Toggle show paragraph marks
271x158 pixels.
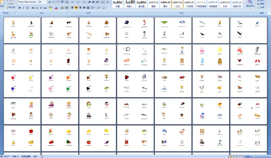[x=107, y=2]
